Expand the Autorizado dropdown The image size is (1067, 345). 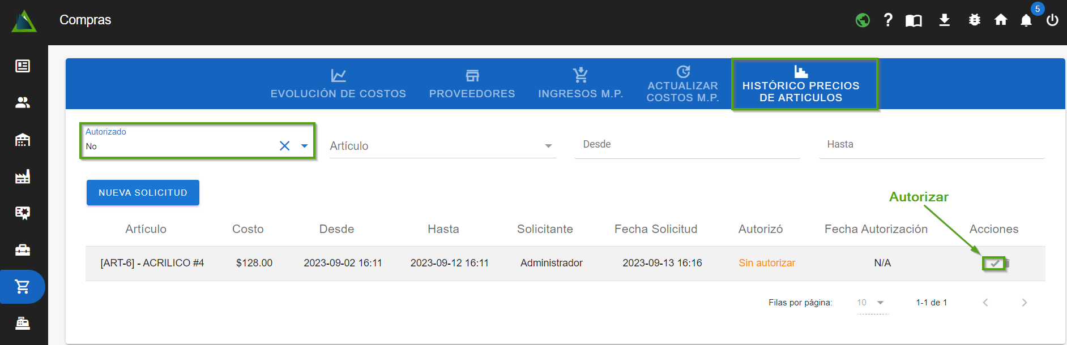tap(304, 146)
